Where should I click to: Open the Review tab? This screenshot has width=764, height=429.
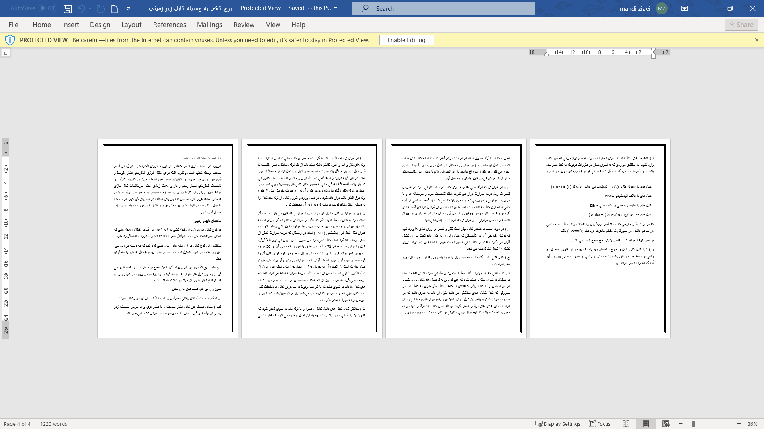pyautogui.click(x=244, y=25)
